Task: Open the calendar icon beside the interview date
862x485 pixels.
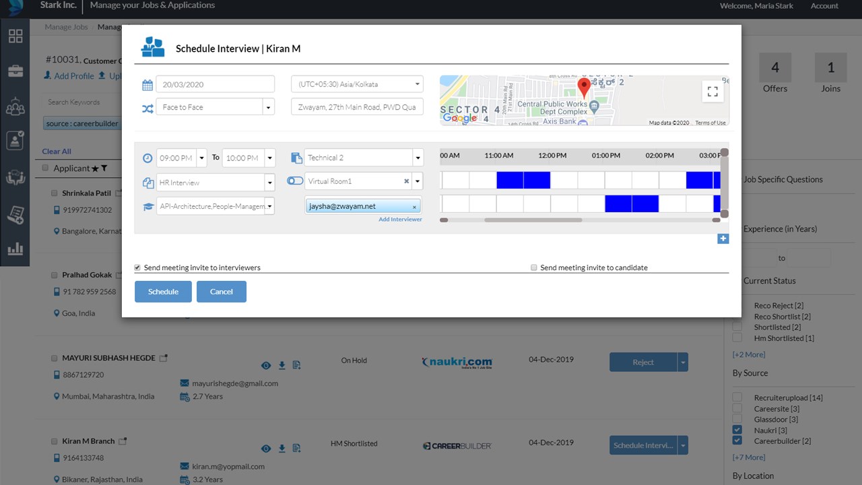Action: [147, 84]
